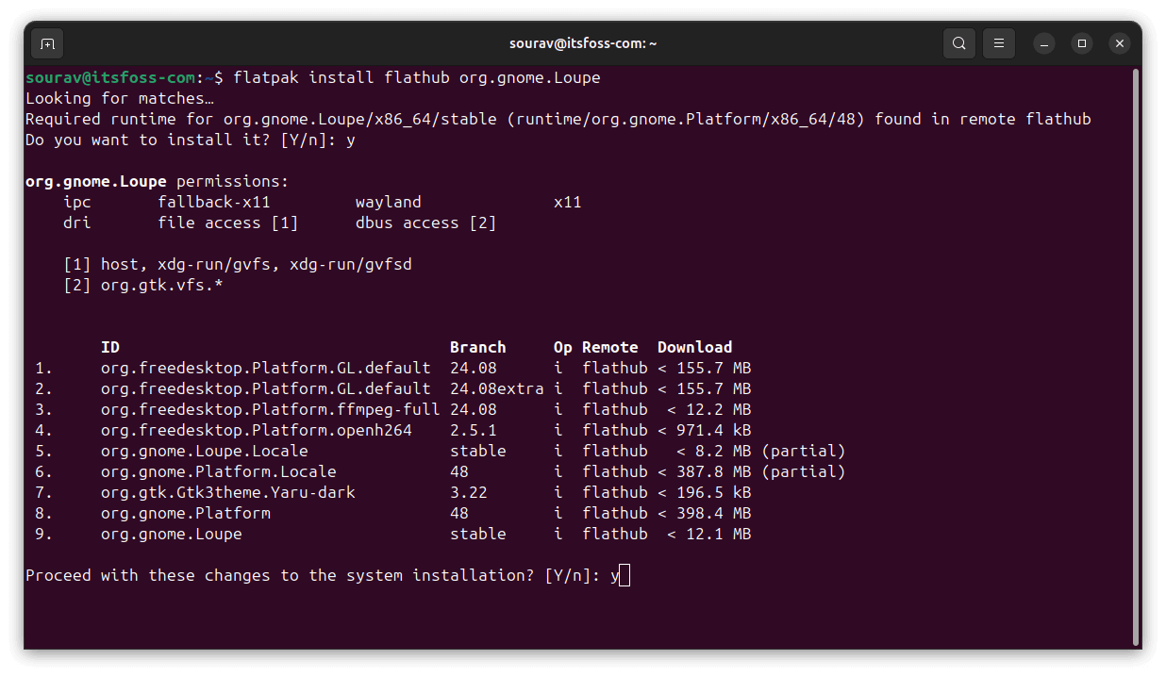Close the terminal window
1166x676 pixels.
[1119, 43]
